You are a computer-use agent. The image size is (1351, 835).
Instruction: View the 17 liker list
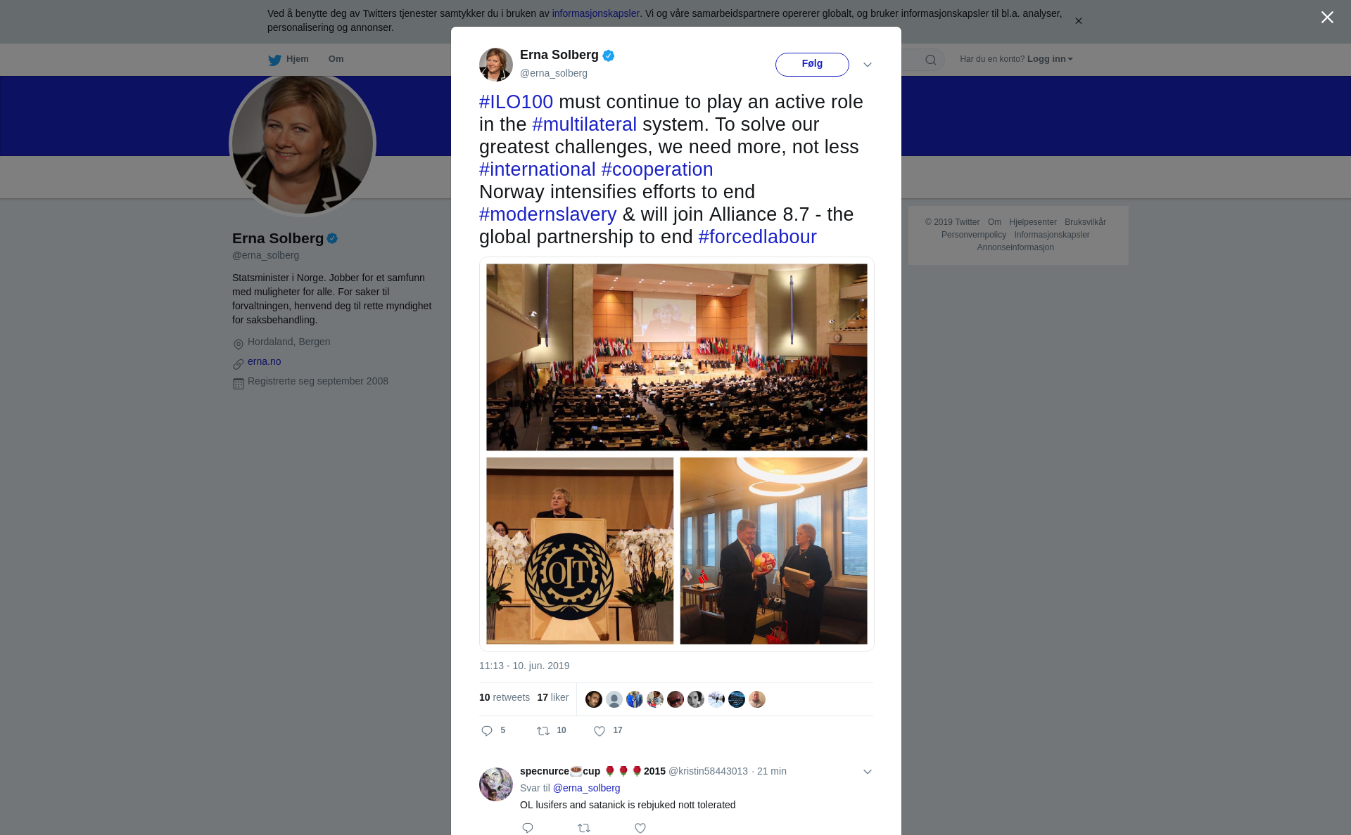point(552,697)
